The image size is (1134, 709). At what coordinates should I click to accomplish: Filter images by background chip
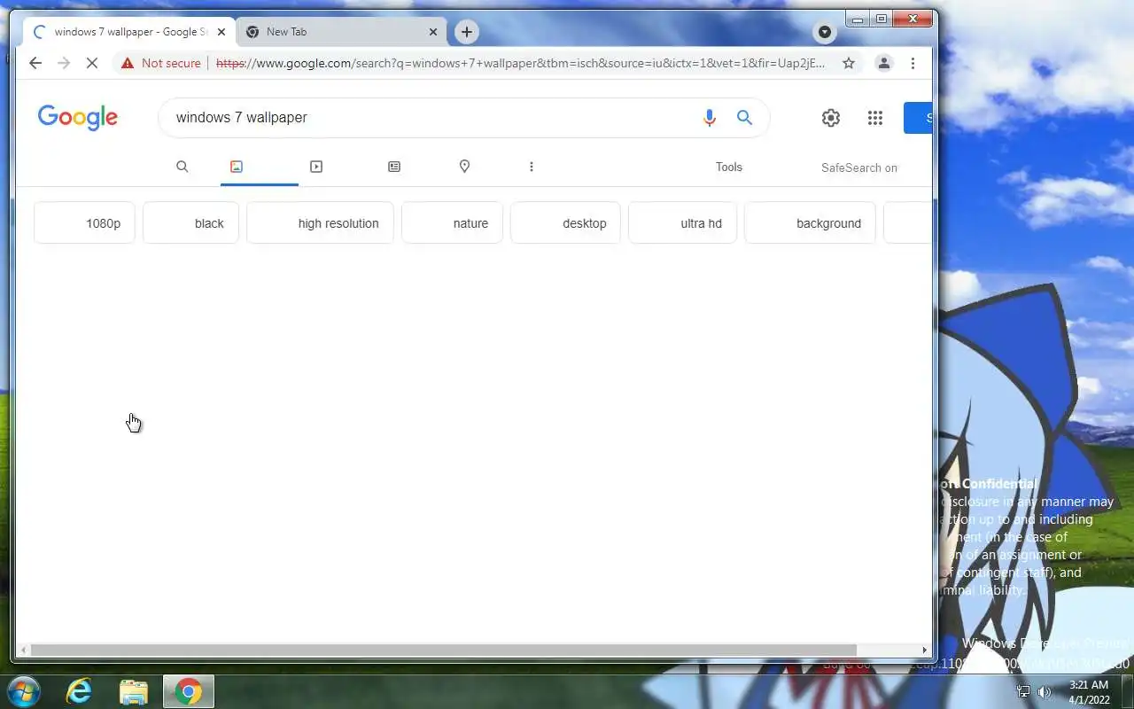[x=810, y=223]
